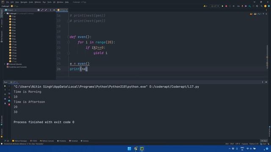
Task: Fold the def even() function
Action: click(x=69, y=37)
